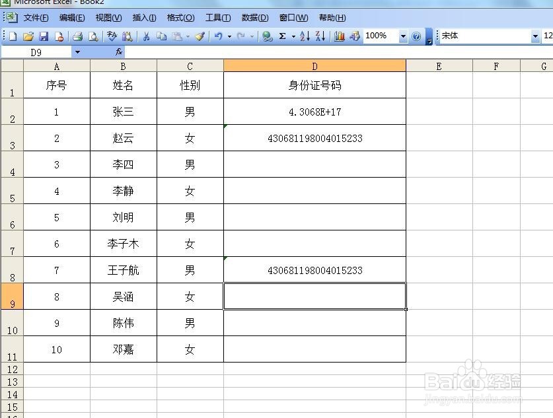The height and width of the screenshot is (418, 553).
Task: Create a new blank workbook
Action: click(x=13, y=36)
